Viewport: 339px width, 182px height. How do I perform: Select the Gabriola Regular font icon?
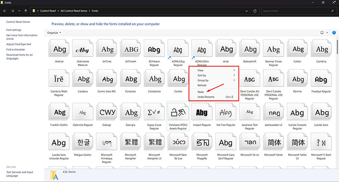point(83,111)
